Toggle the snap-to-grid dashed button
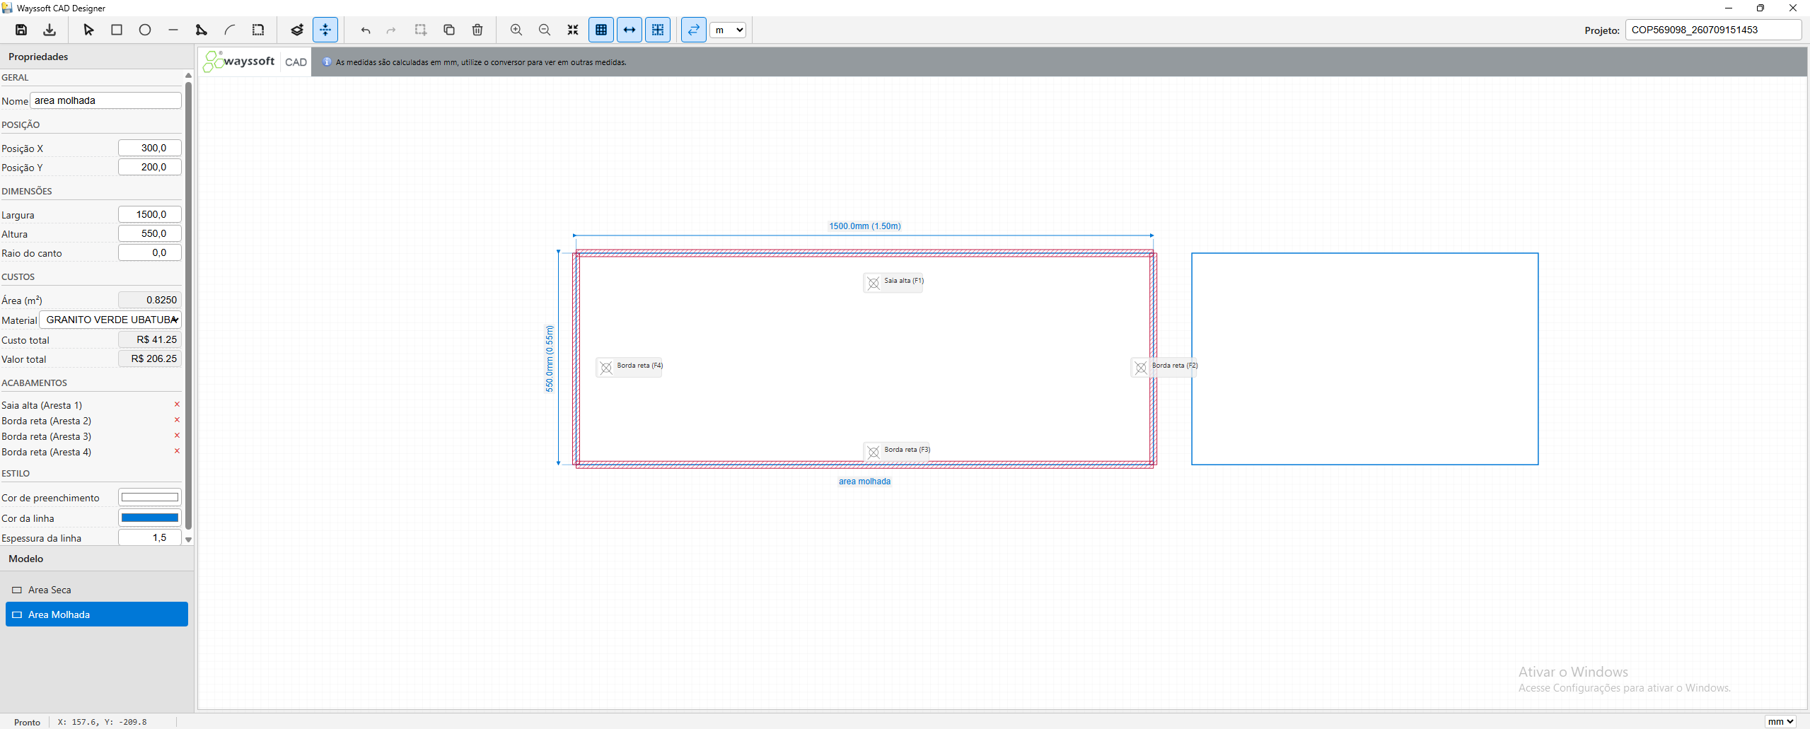 click(x=658, y=30)
